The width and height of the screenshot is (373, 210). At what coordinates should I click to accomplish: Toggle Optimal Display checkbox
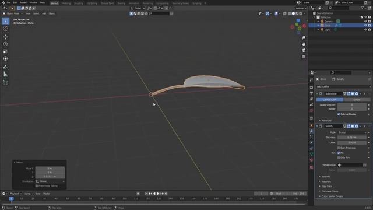click(339, 114)
